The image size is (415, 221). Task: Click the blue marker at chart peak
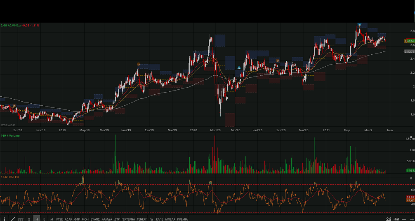pyautogui.click(x=360, y=25)
